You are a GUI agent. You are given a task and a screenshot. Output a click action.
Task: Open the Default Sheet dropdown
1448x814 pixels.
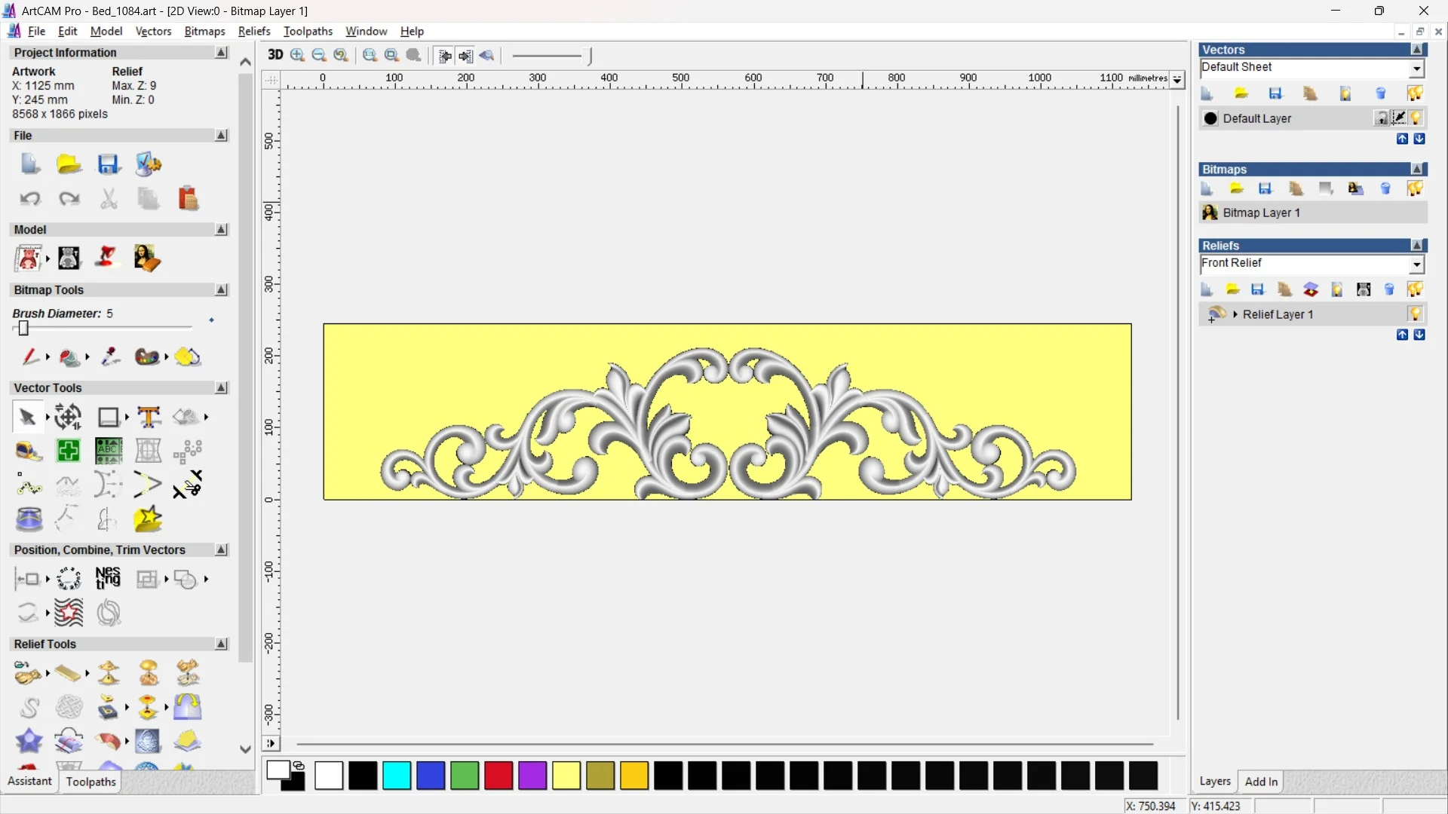click(1416, 69)
